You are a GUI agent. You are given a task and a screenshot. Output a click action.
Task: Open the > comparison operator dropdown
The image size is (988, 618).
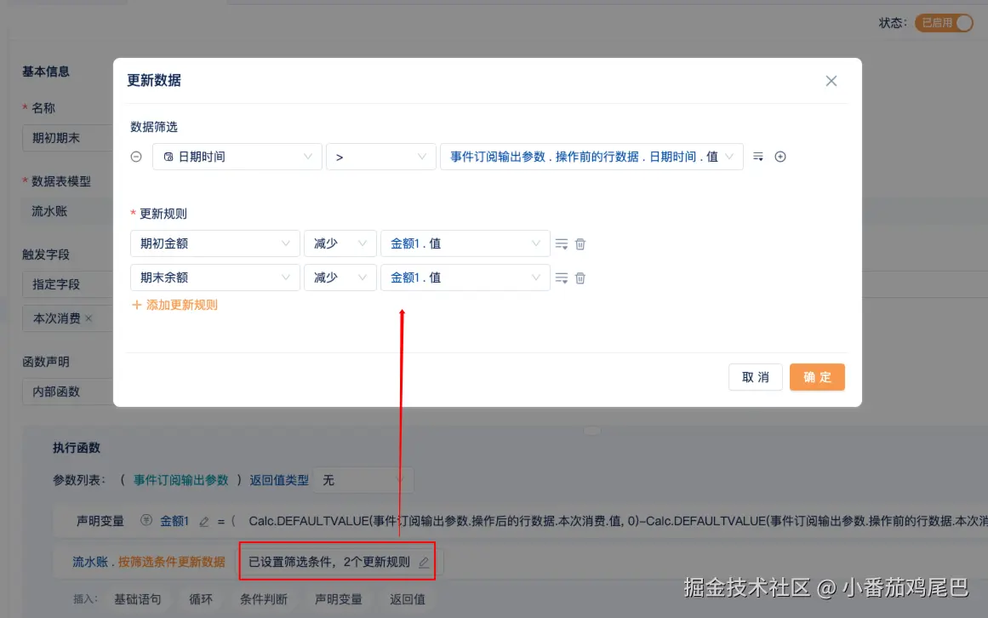(380, 157)
